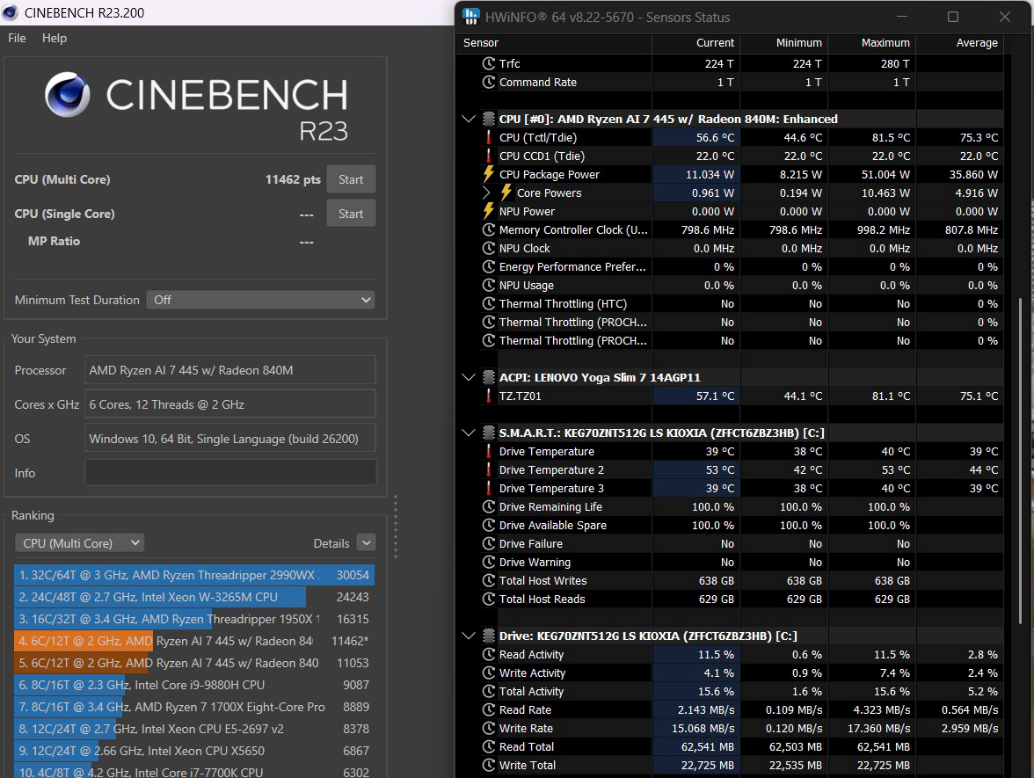This screenshot has width=1034, height=778.
Task: Click the Cores x GHz field
Action: [230, 404]
